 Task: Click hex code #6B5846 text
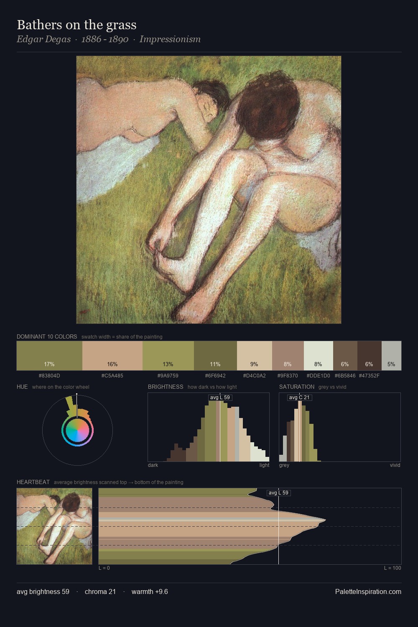345,376
